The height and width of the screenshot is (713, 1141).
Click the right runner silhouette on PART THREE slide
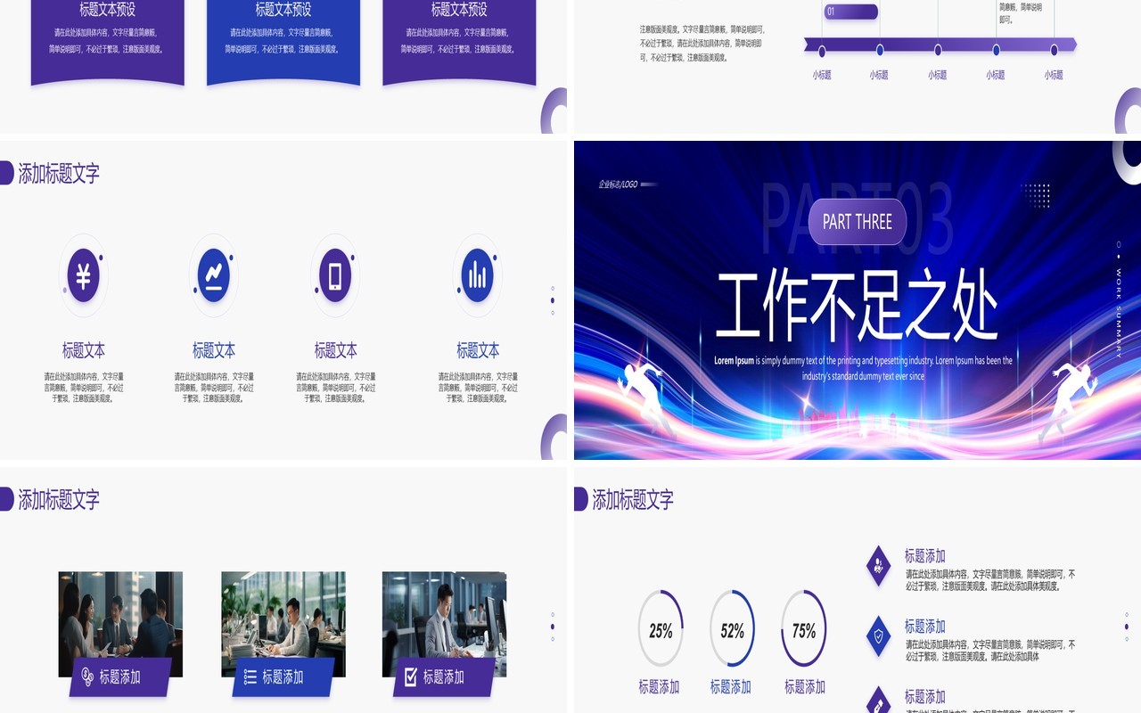pos(1067,399)
